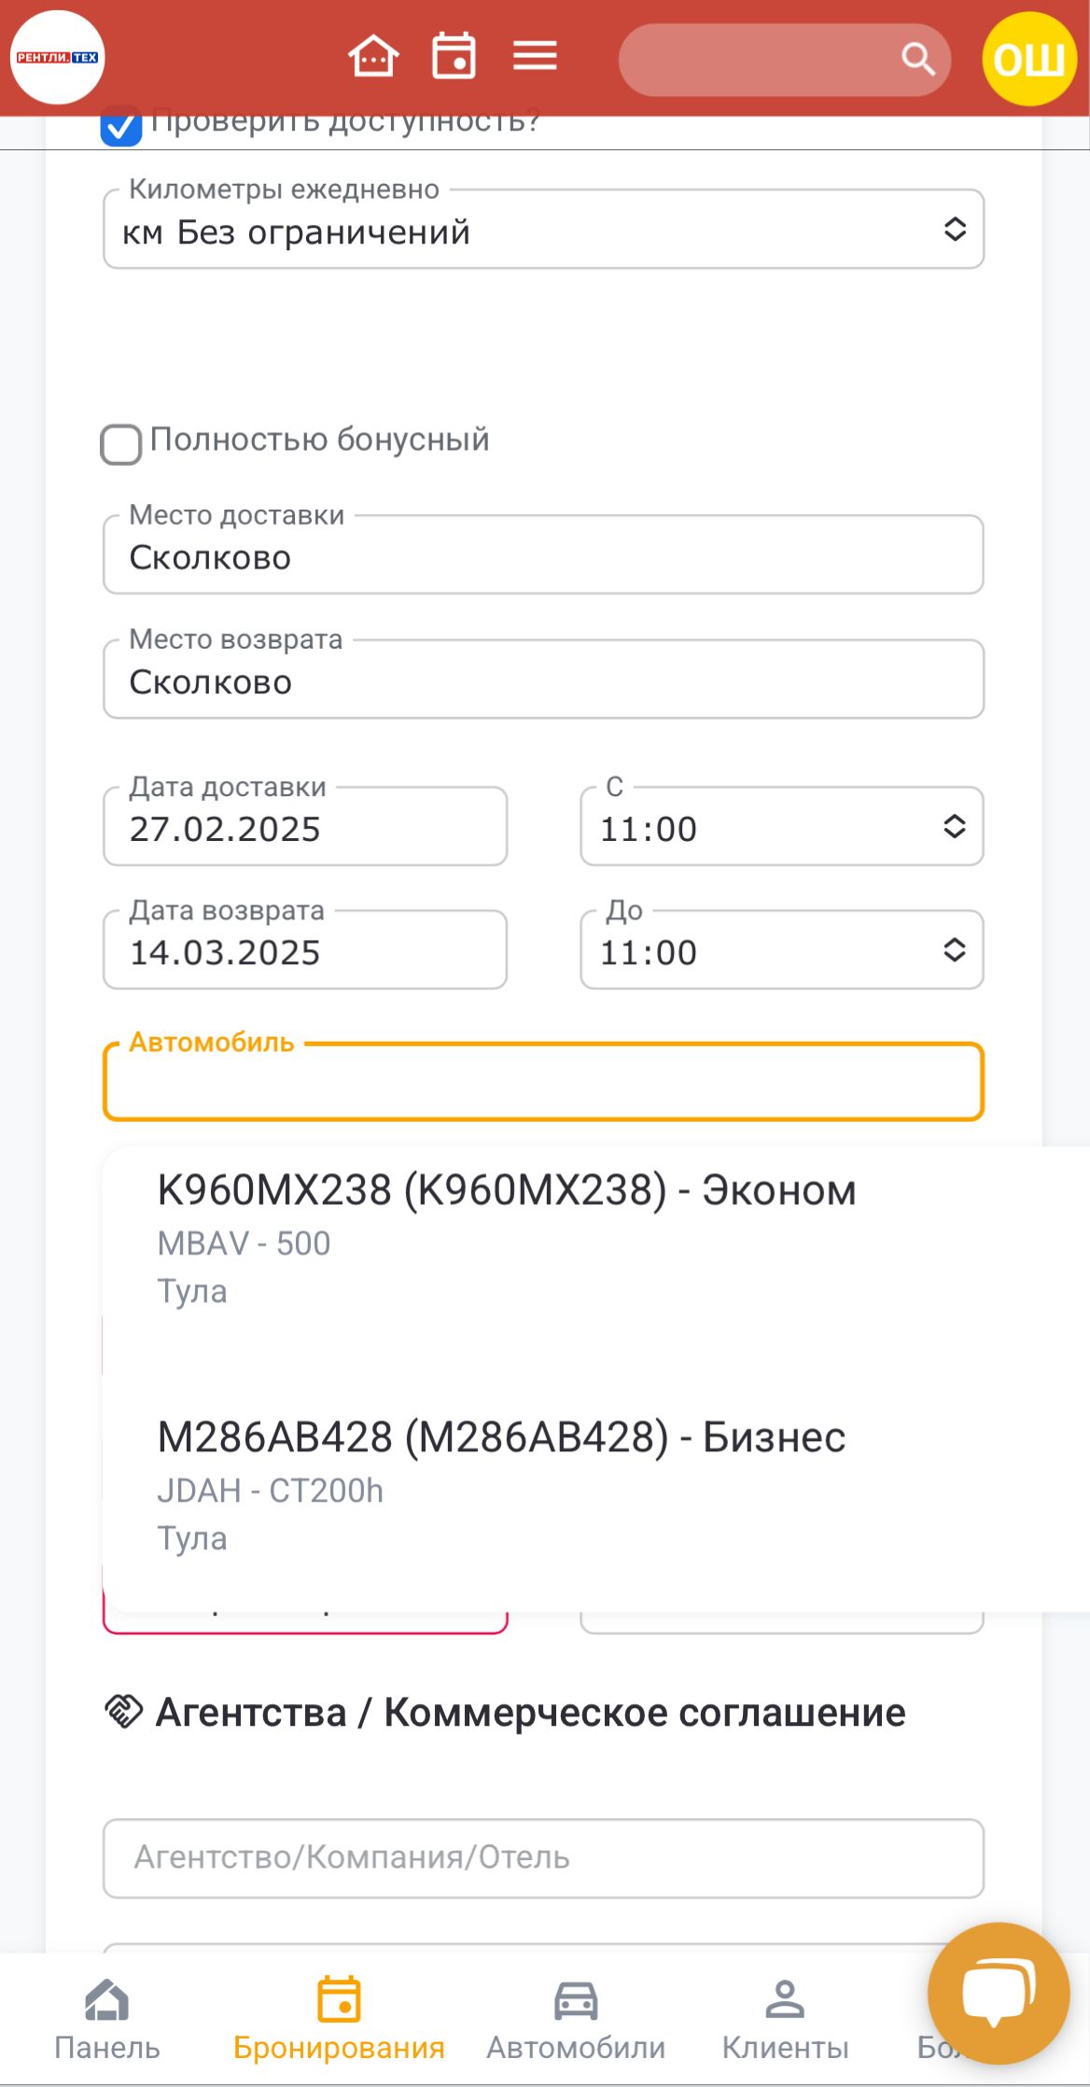Open the С delivery time dropdown

(x=781, y=828)
